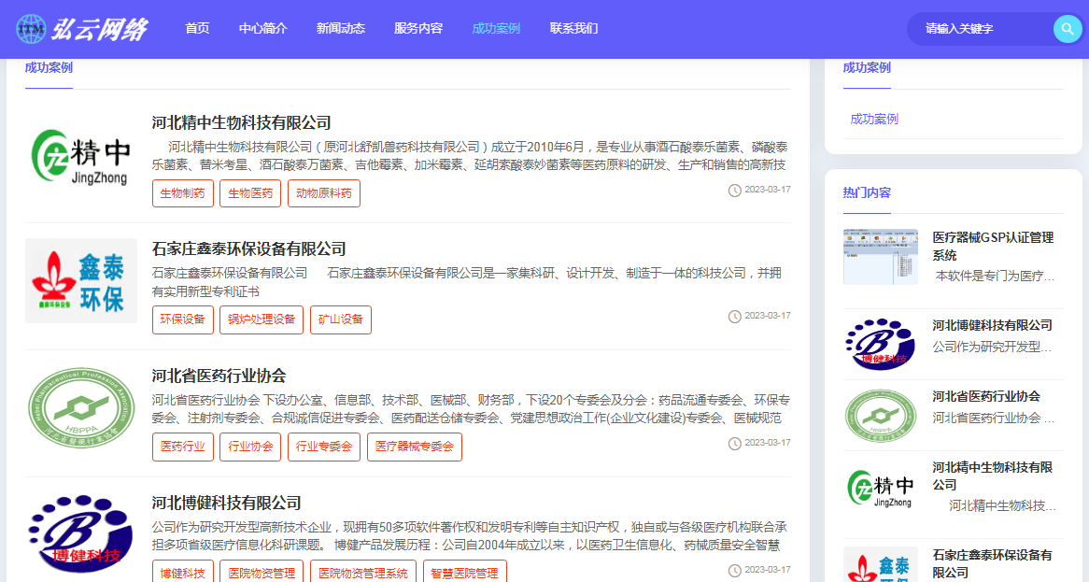Image resolution: width=1089 pixels, height=582 pixels.
Task: Select the 博健科技 tag button
Action: 183,573
